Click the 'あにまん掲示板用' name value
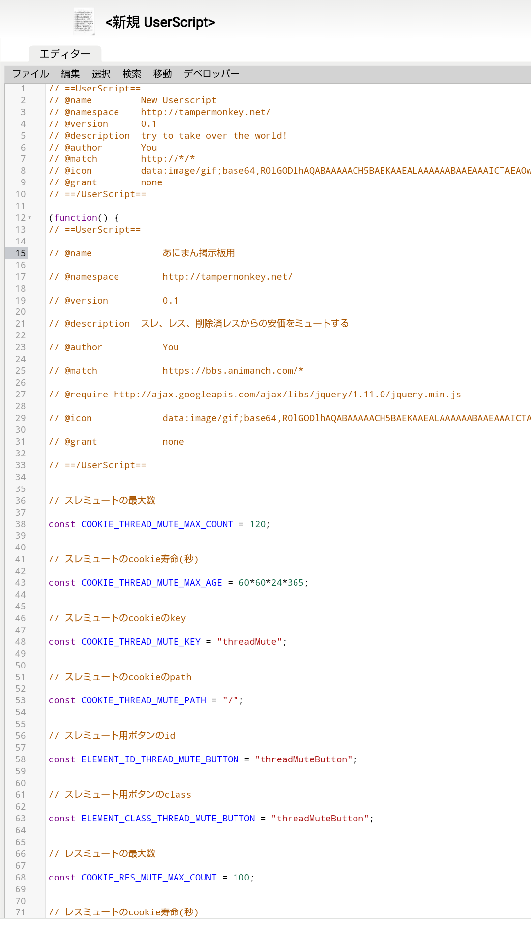The image size is (531, 941). (199, 253)
